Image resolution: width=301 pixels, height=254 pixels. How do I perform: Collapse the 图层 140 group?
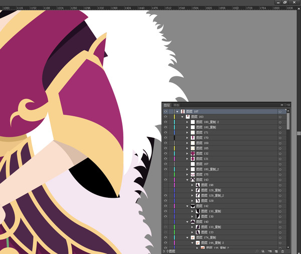click(x=187, y=222)
